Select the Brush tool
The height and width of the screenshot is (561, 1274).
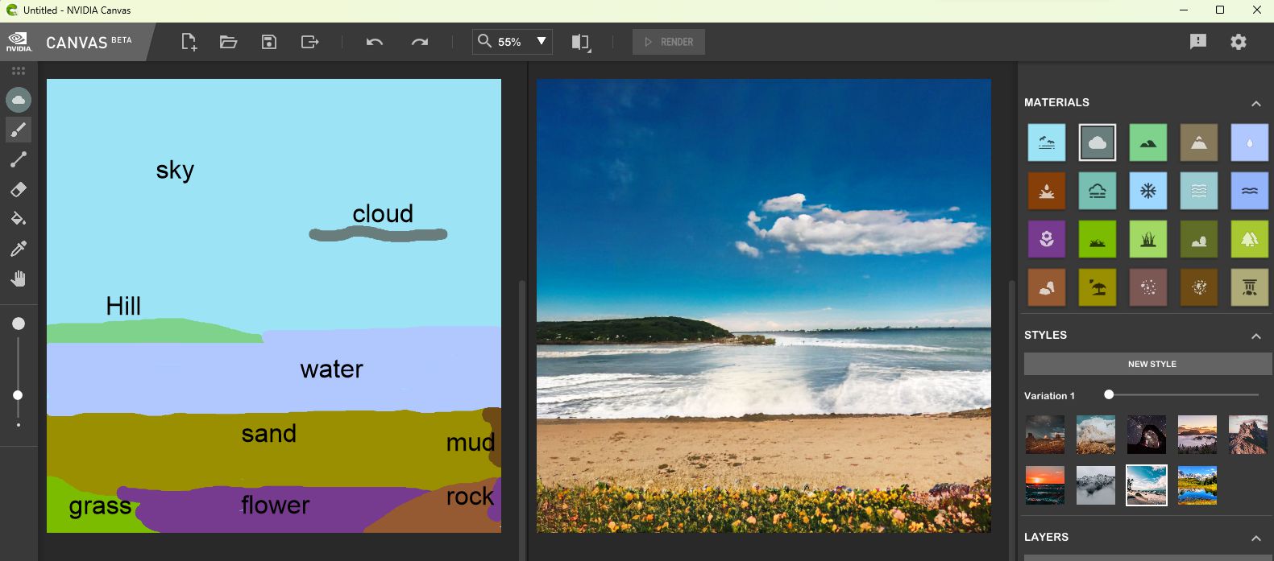coord(19,130)
